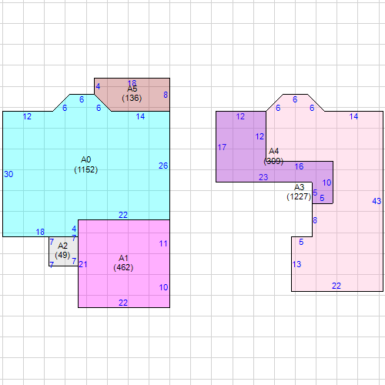Select the 22 dimension on A3's bottom edge

pos(336,286)
